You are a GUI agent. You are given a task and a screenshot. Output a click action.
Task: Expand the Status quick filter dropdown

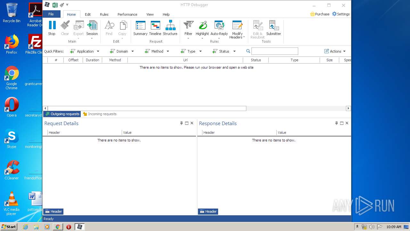(234, 51)
